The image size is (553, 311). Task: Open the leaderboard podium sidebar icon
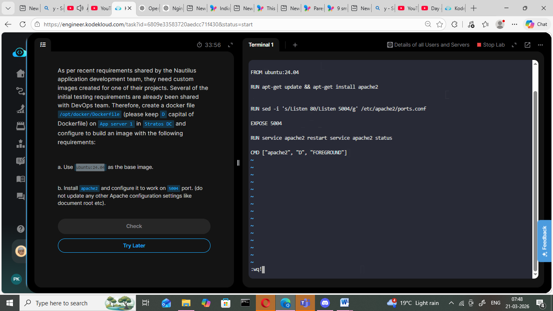coord(21,143)
